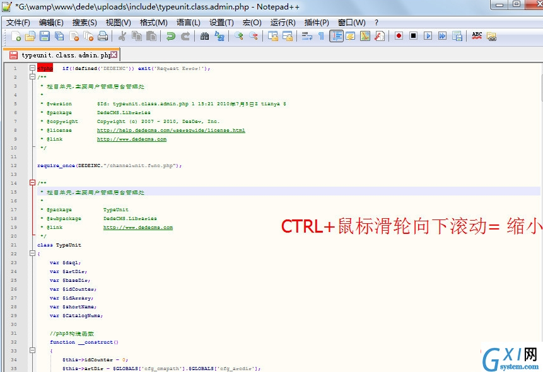This screenshot has width=543, height=372.
Task: Open the 宏(O) menu
Action: (x=252, y=23)
